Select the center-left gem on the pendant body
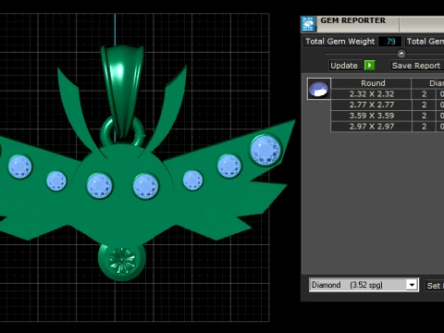This screenshot has height=333, width=444. point(99,186)
